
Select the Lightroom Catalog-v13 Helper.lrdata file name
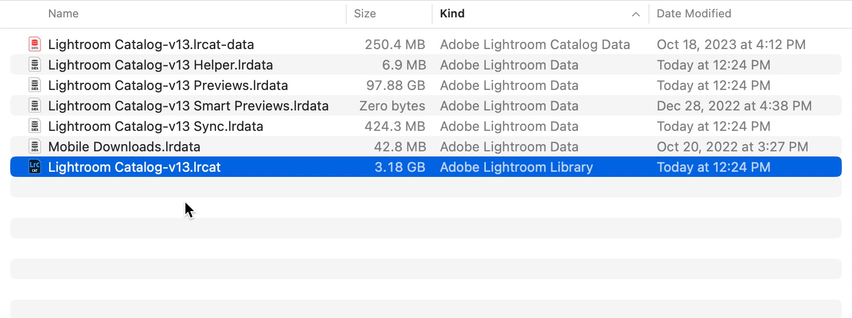point(160,65)
